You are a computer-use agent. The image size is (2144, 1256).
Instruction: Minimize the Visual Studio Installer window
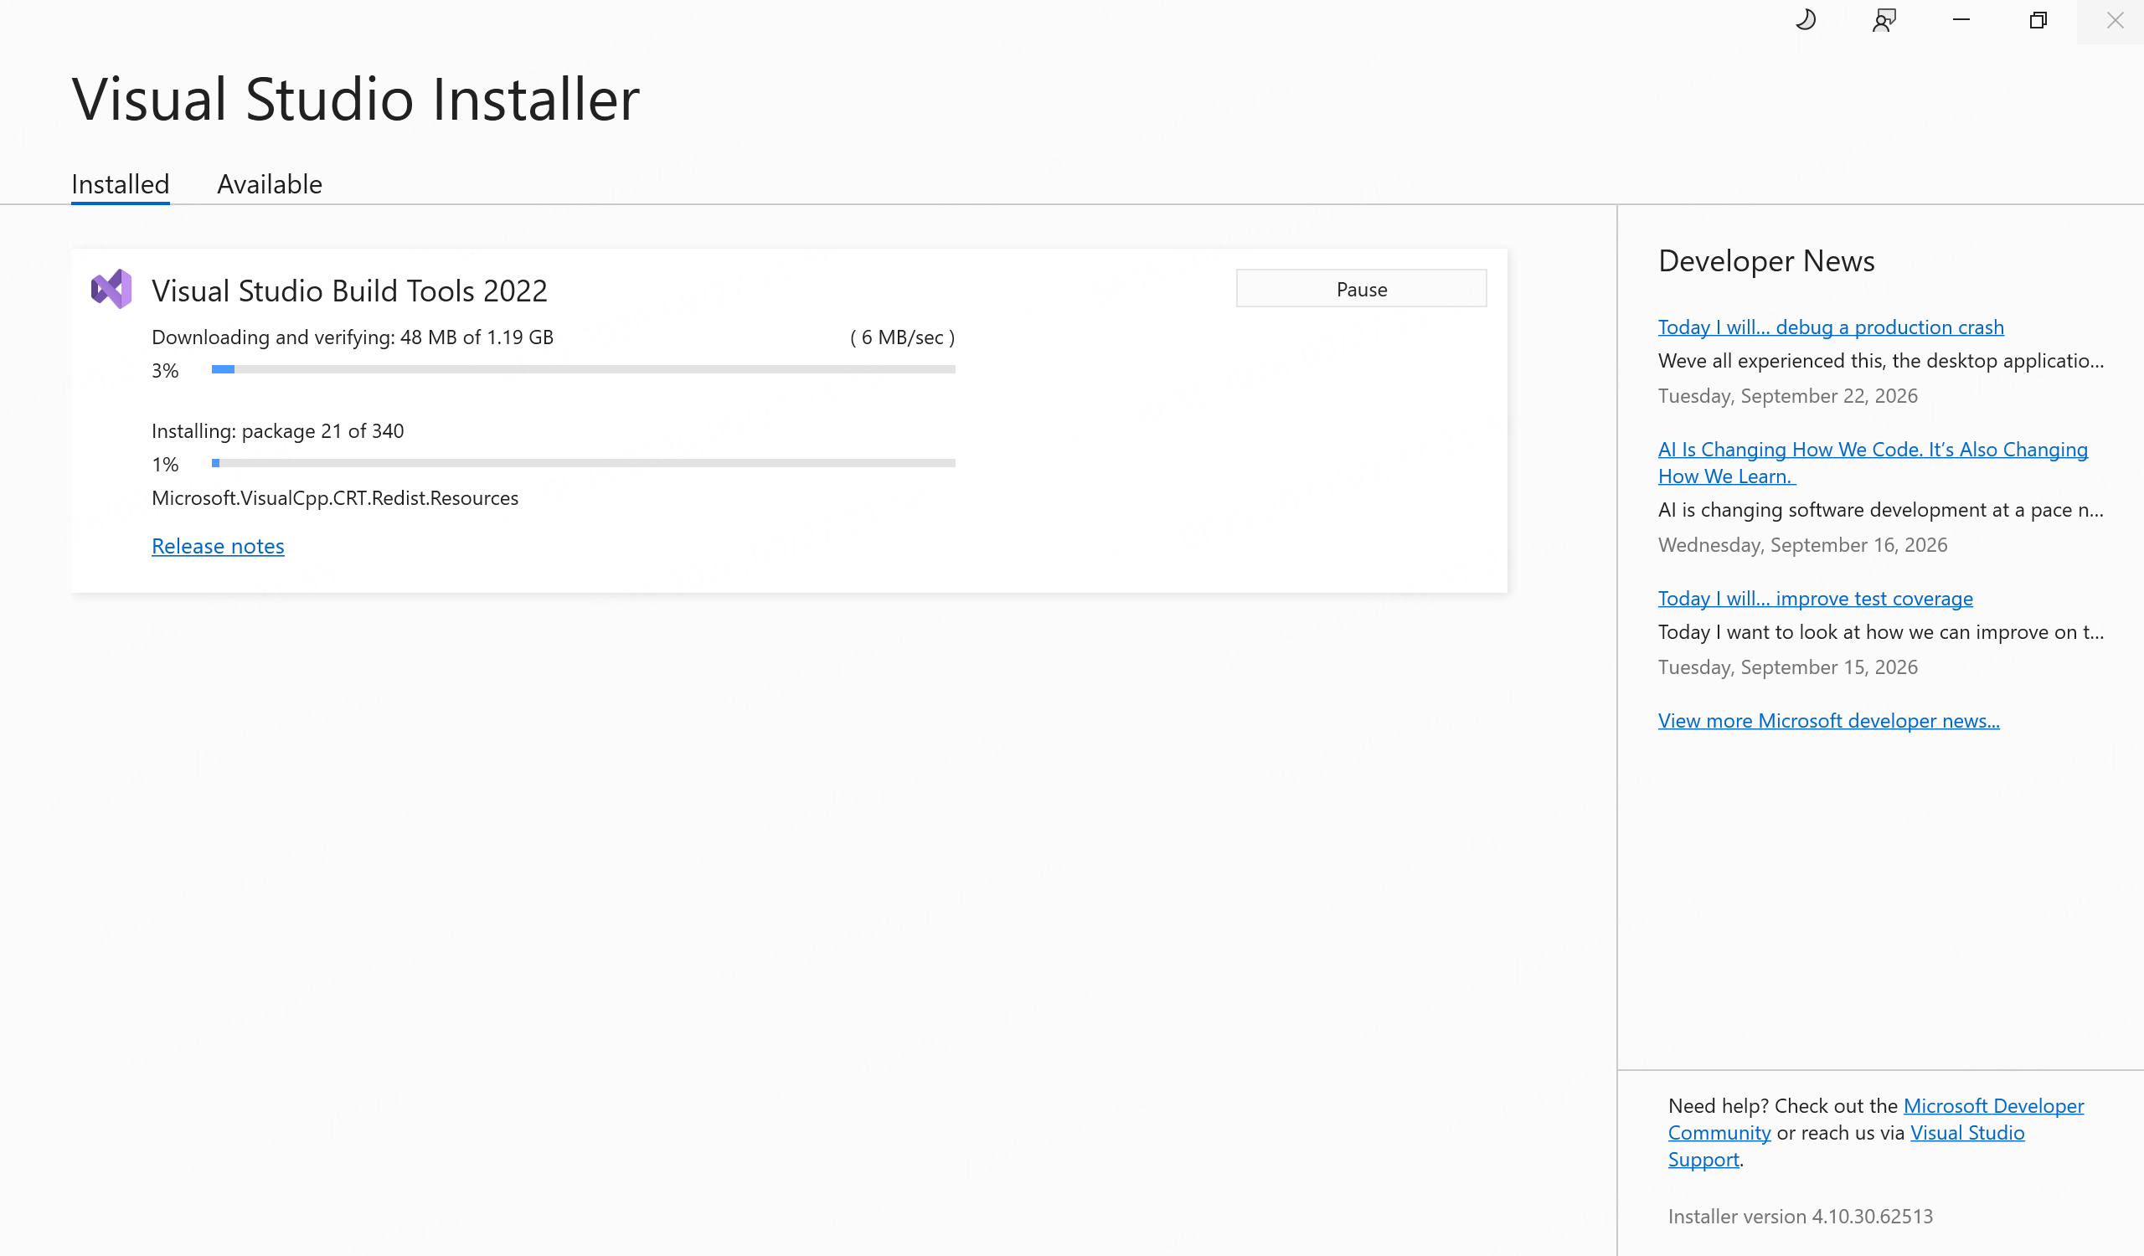pyautogui.click(x=1961, y=20)
